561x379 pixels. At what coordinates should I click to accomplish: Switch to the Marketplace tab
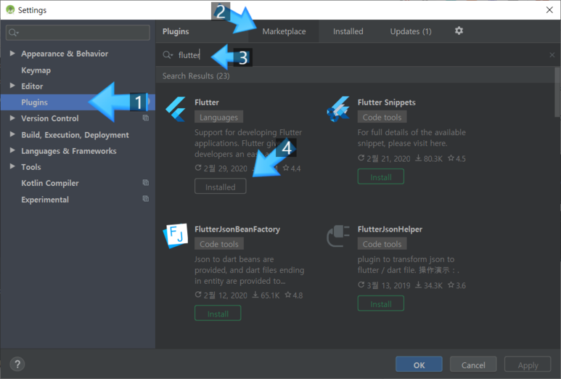pos(284,31)
